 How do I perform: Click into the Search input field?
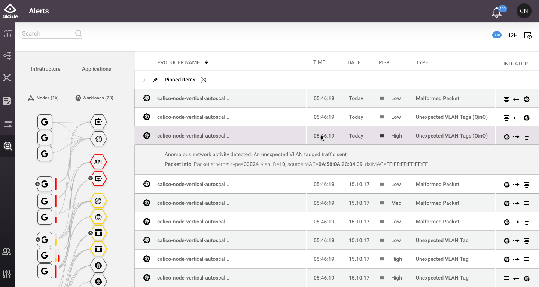coord(47,33)
